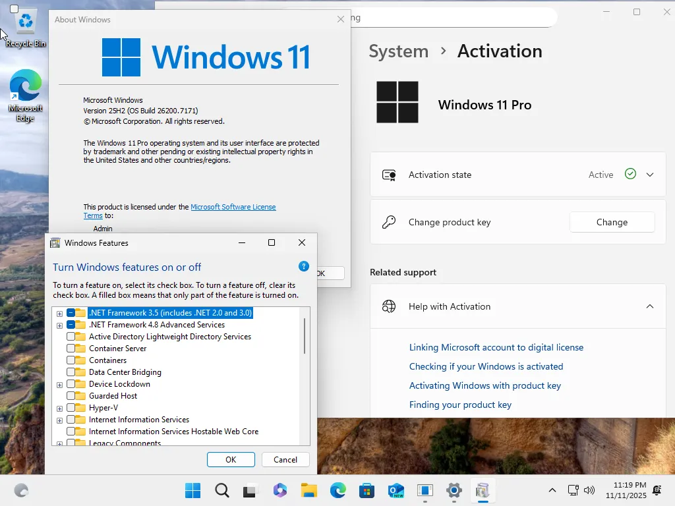Enable Guarded Host checkbox

(71, 395)
